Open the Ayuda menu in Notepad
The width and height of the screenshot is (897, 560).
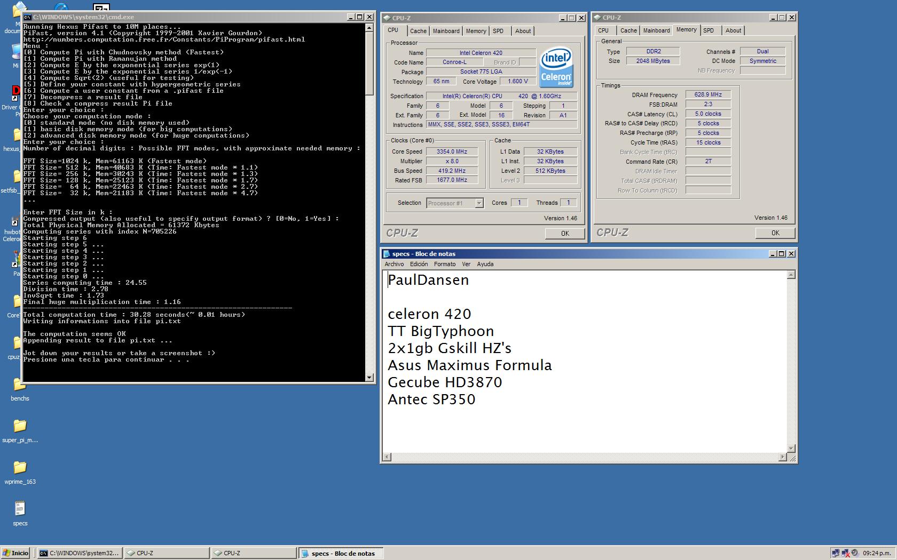(485, 264)
